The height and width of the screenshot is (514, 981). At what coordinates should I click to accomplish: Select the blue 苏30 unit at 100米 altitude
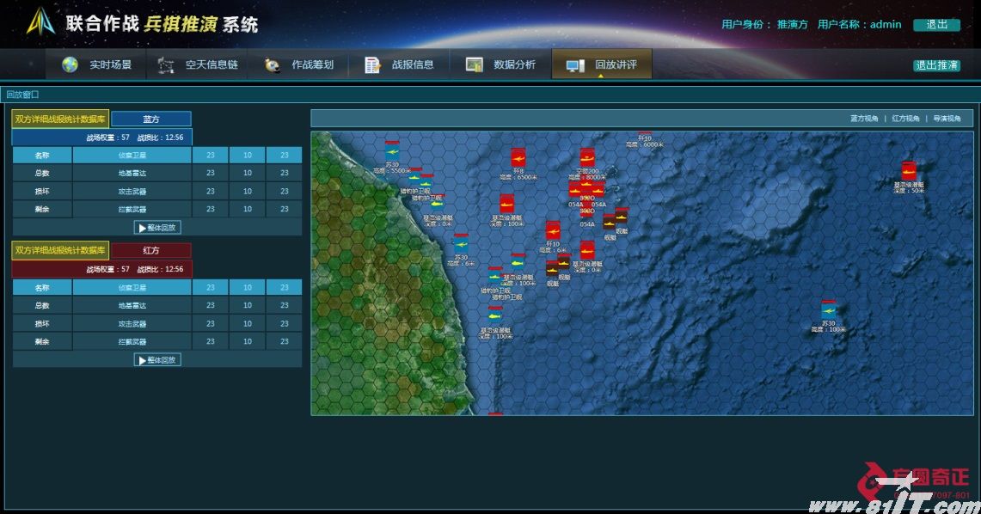click(x=829, y=309)
